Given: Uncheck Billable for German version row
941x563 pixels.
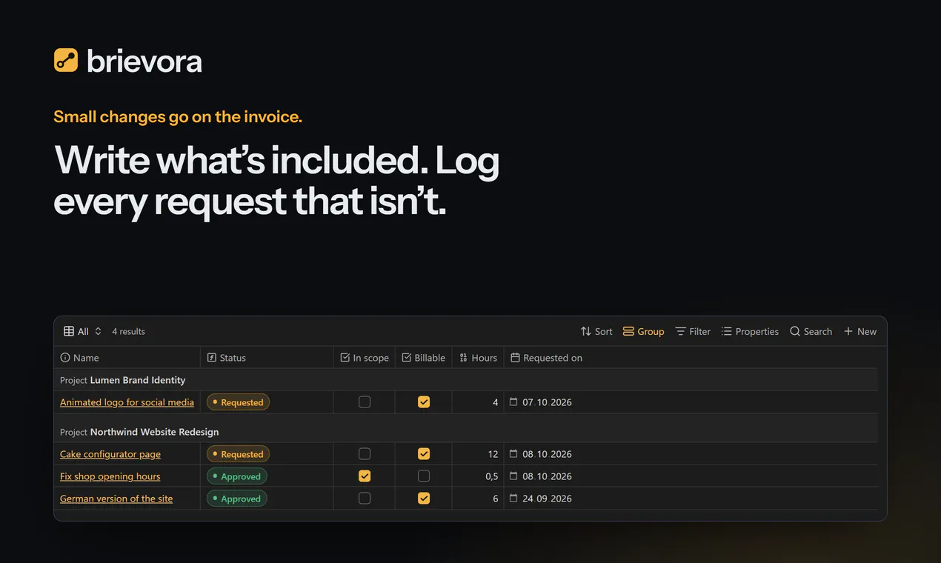Looking at the screenshot, I should (x=424, y=499).
